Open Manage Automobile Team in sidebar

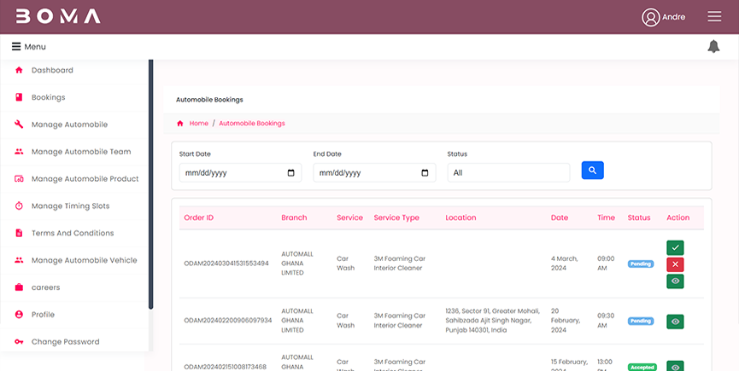click(81, 152)
